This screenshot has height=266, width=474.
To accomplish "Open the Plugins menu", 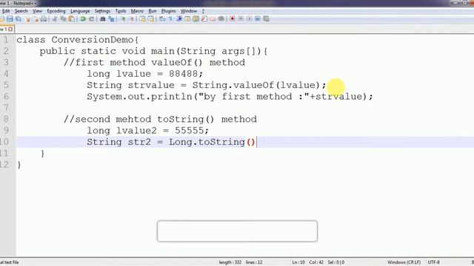I will click(168, 11).
